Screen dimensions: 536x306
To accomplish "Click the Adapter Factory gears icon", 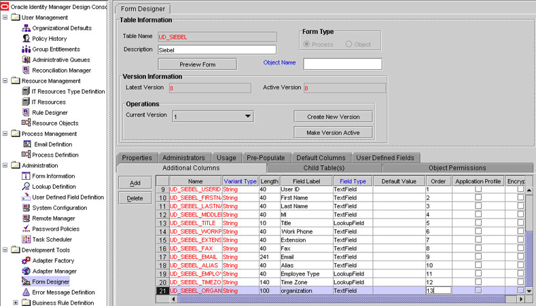I will (x=26, y=261).
